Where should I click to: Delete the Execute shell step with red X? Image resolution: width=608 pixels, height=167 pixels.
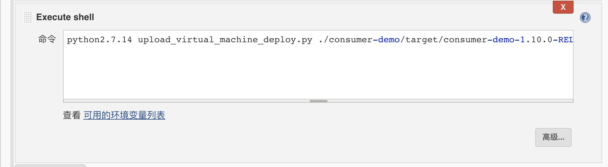pyautogui.click(x=563, y=7)
